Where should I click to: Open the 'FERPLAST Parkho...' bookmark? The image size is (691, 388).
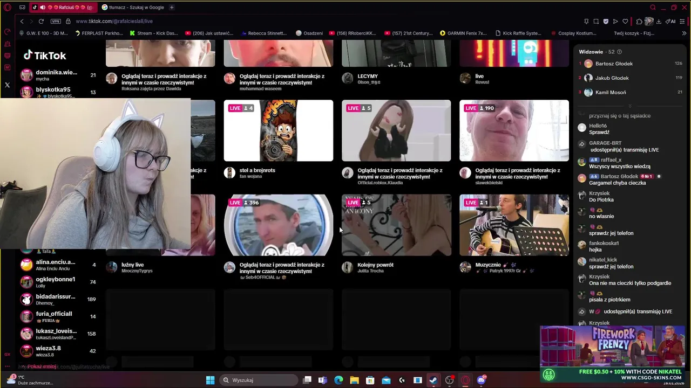(x=99, y=33)
